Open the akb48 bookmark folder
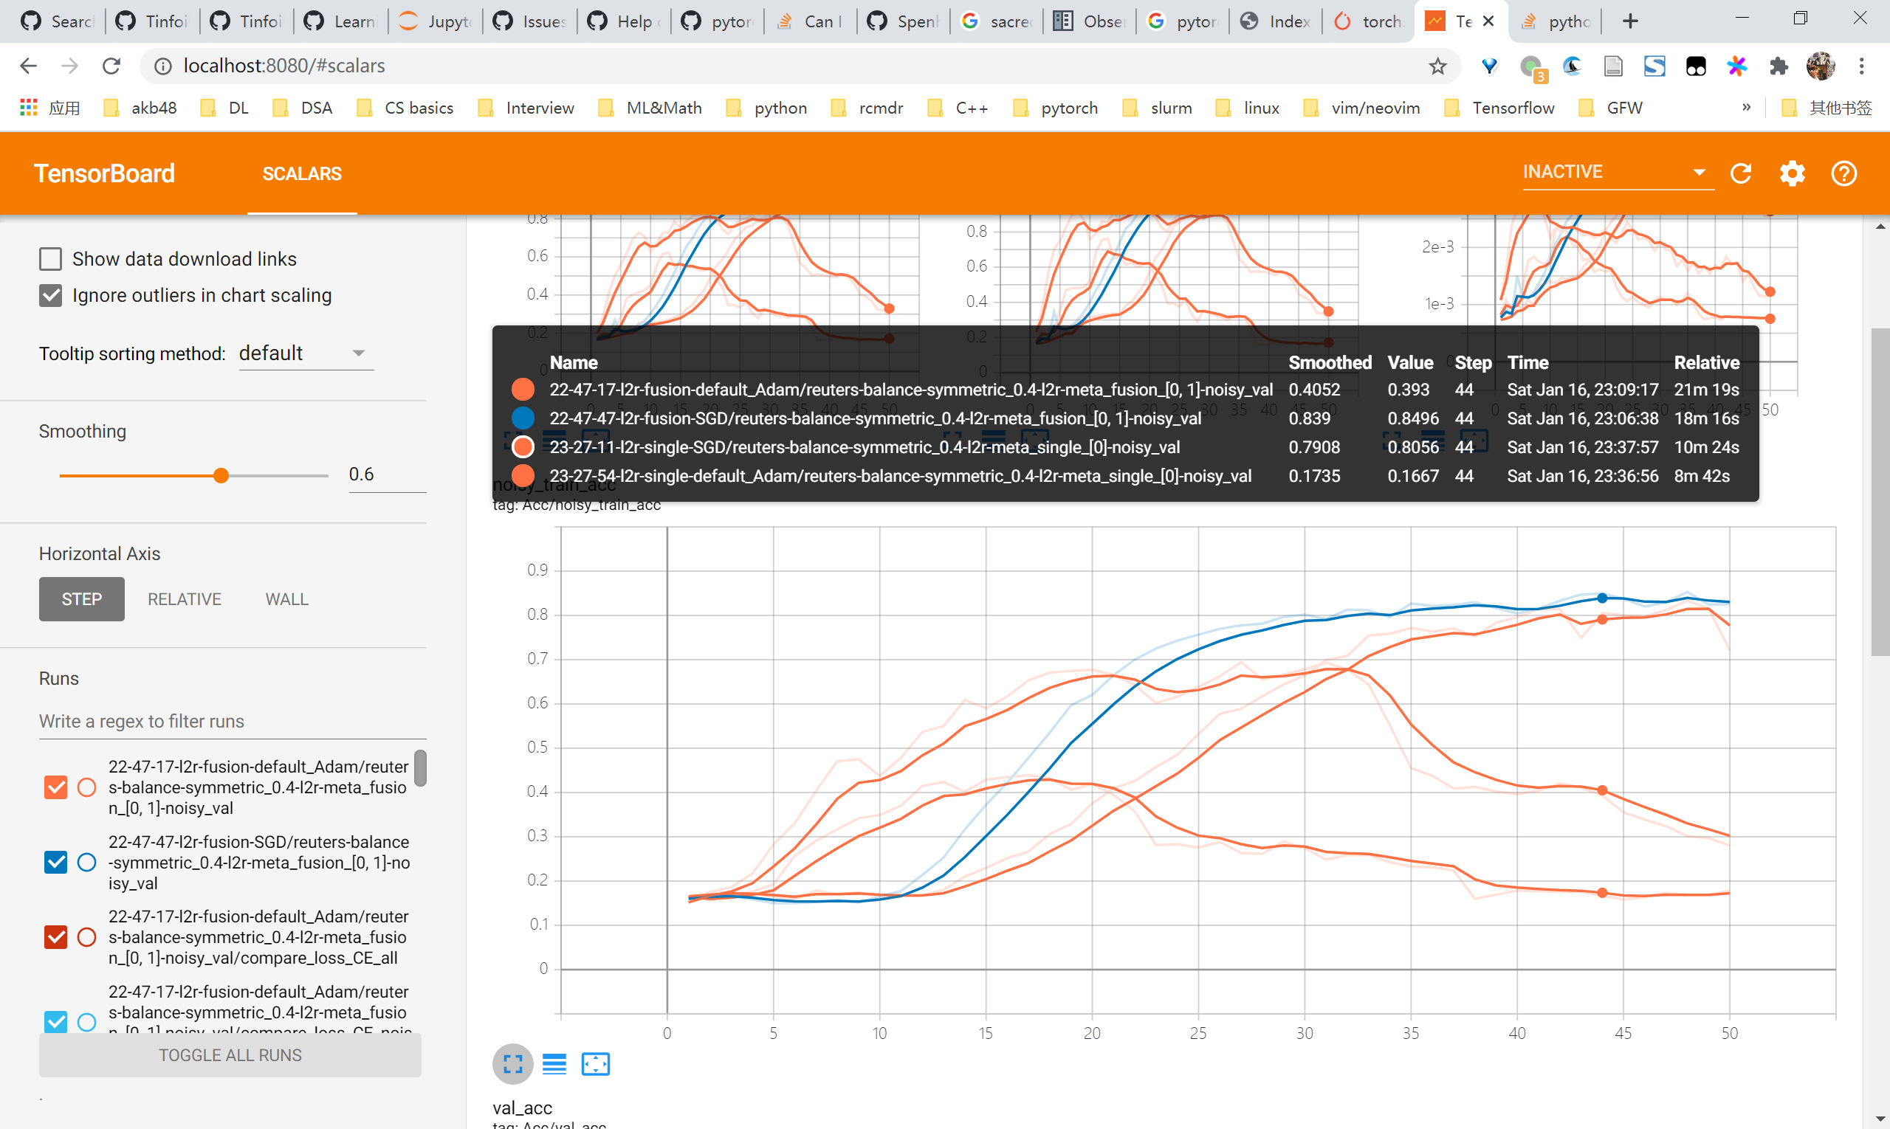The height and width of the screenshot is (1129, 1890). [x=140, y=108]
